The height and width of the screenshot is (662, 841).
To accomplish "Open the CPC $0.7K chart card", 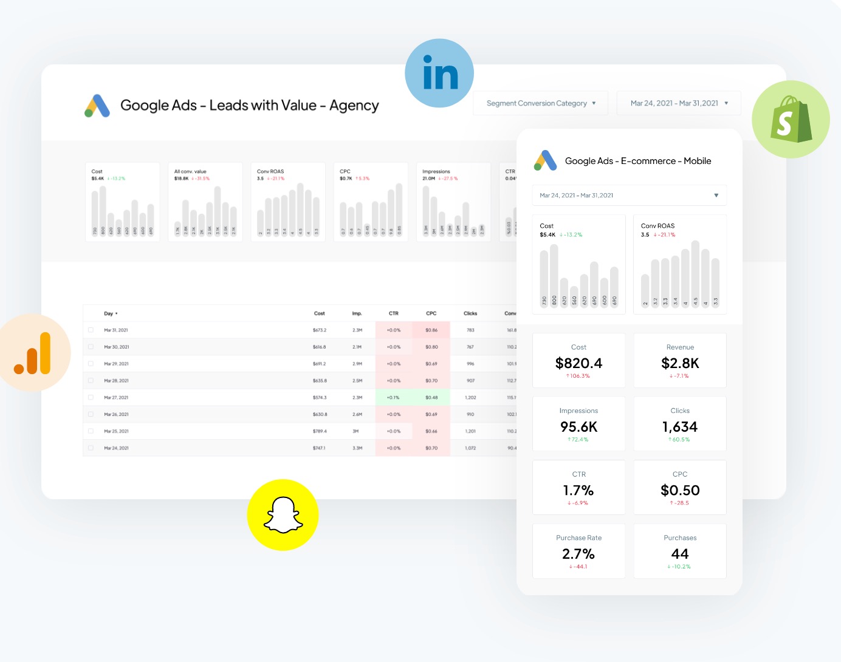I will pyautogui.click(x=371, y=202).
